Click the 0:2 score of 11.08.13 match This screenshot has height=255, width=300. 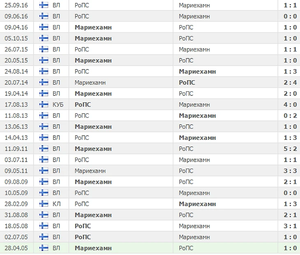click(x=290, y=116)
